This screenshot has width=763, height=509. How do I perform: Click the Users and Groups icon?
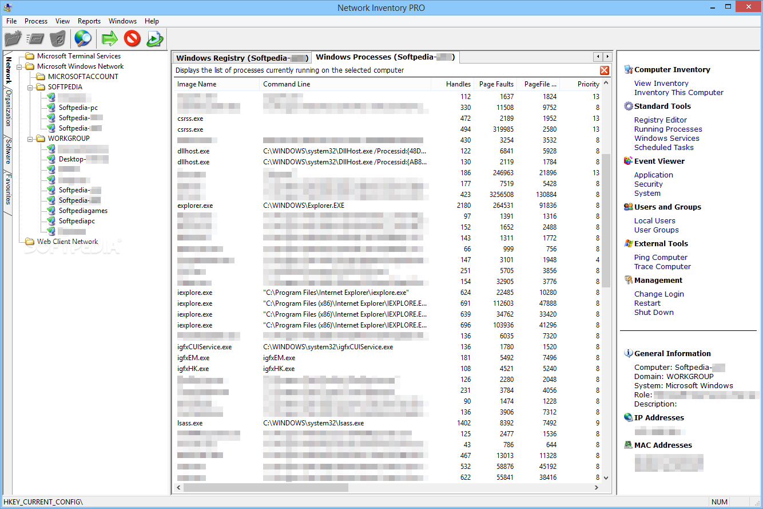(629, 207)
